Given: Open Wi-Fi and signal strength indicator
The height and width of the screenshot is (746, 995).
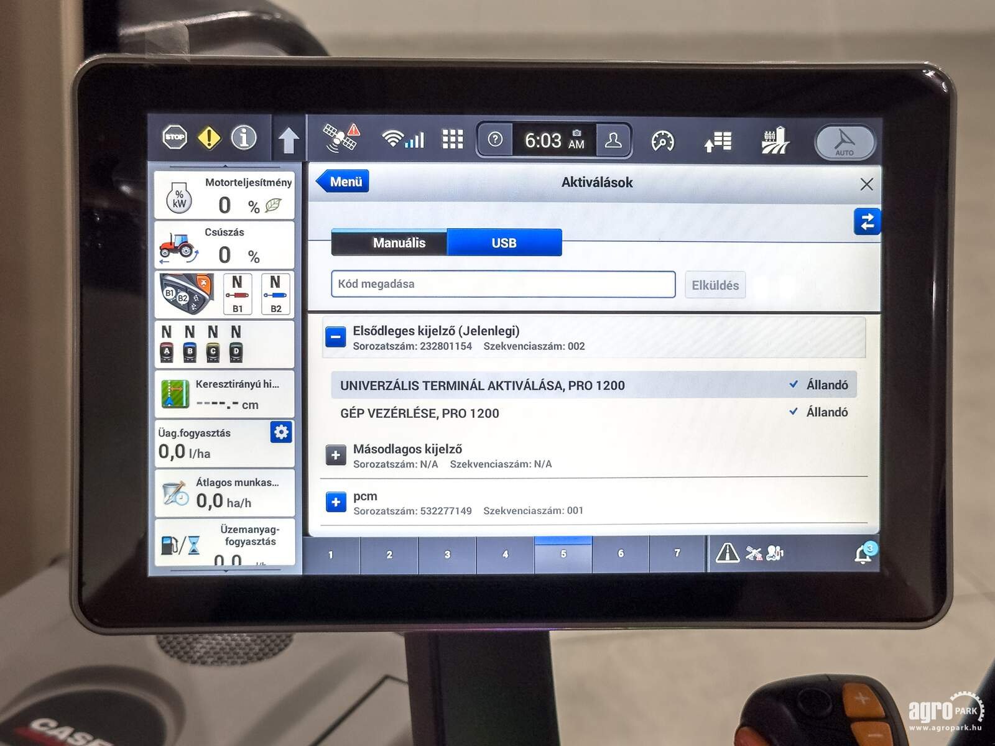Looking at the screenshot, I should [404, 139].
